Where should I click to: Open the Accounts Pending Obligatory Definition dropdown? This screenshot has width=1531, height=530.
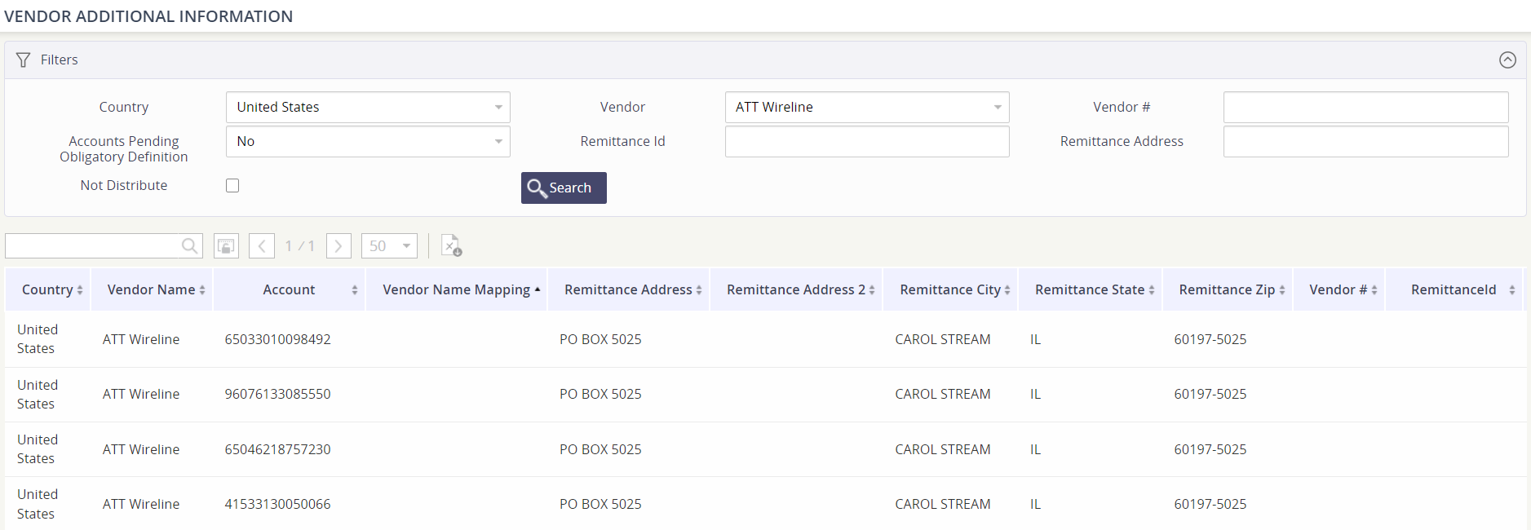(x=368, y=141)
